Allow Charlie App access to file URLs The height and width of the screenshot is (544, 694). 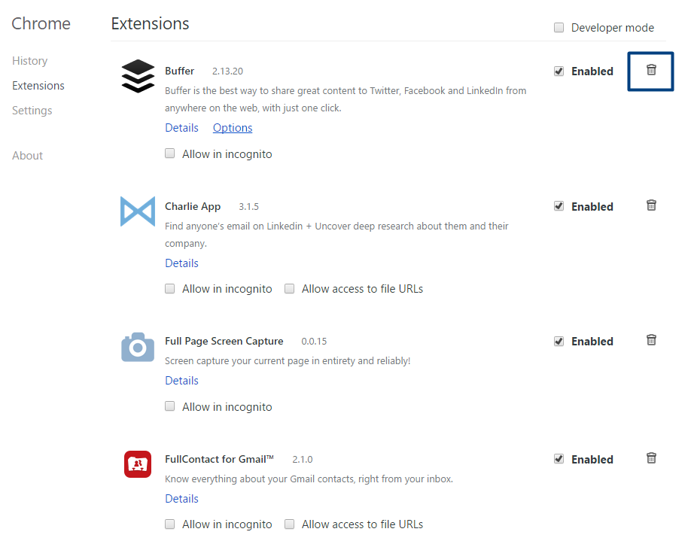point(290,289)
